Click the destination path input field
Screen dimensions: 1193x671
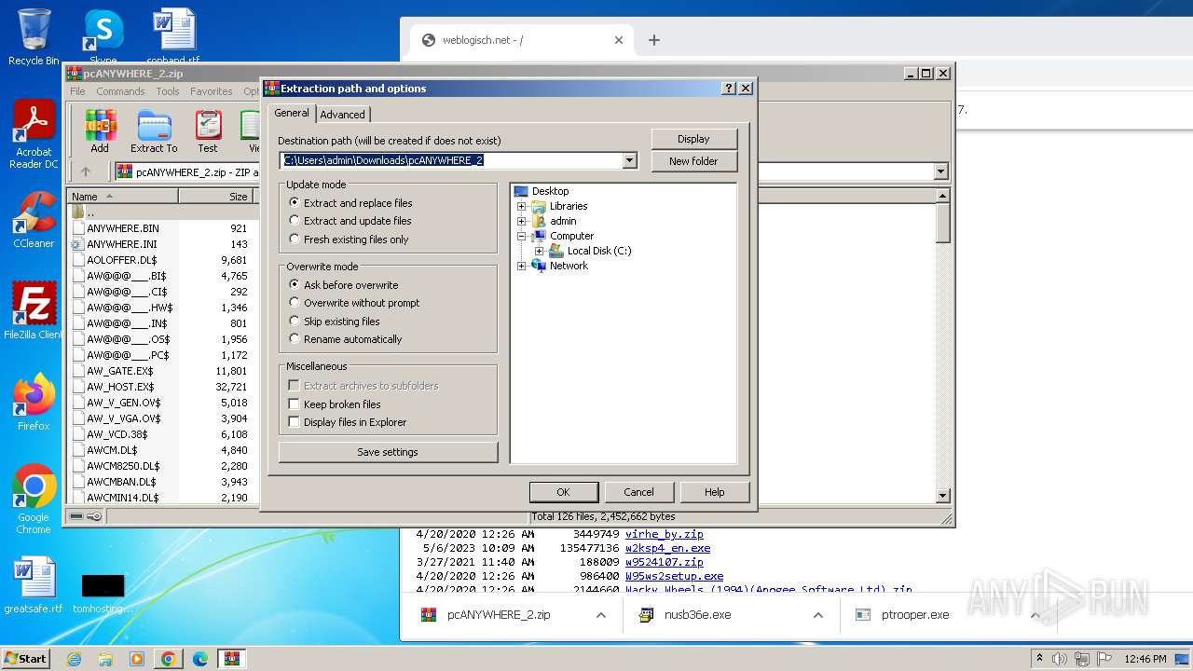point(451,160)
